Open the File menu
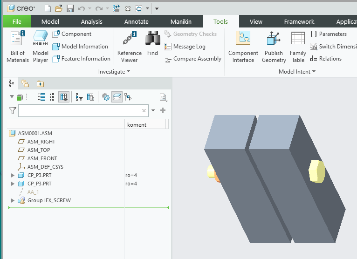This screenshot has height=259, width=357. (x=17, y=21)
